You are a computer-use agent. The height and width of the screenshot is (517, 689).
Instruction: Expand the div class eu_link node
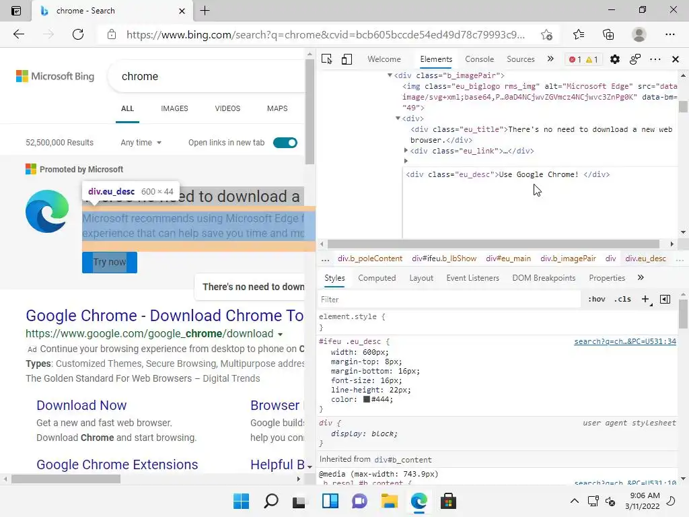point(406,150)
